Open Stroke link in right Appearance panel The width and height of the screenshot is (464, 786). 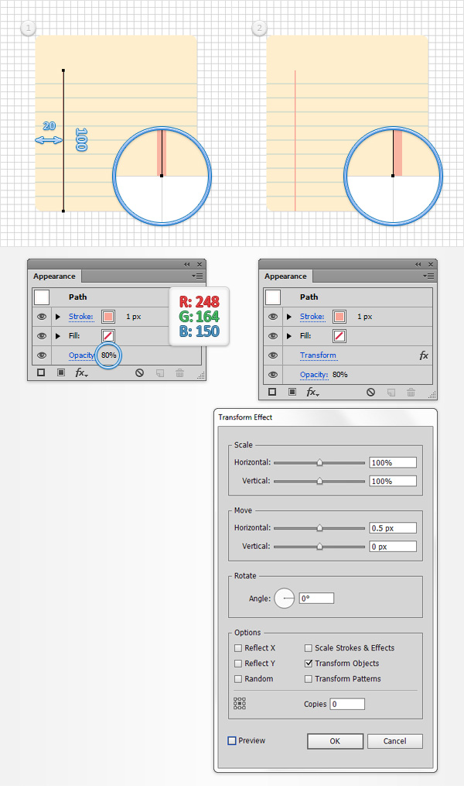312,317
